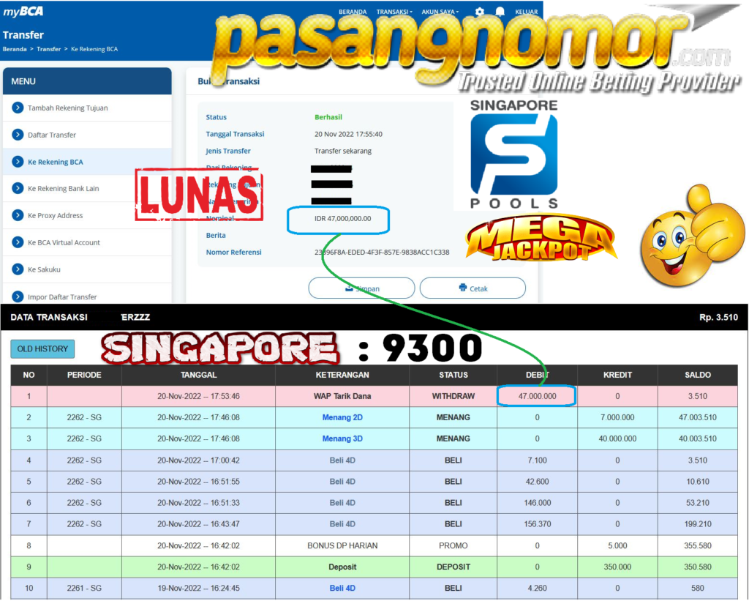Viewport: 749px width, 601px height.
Task: Click Transfer breadcrumb link
Action: click(49, 49)
